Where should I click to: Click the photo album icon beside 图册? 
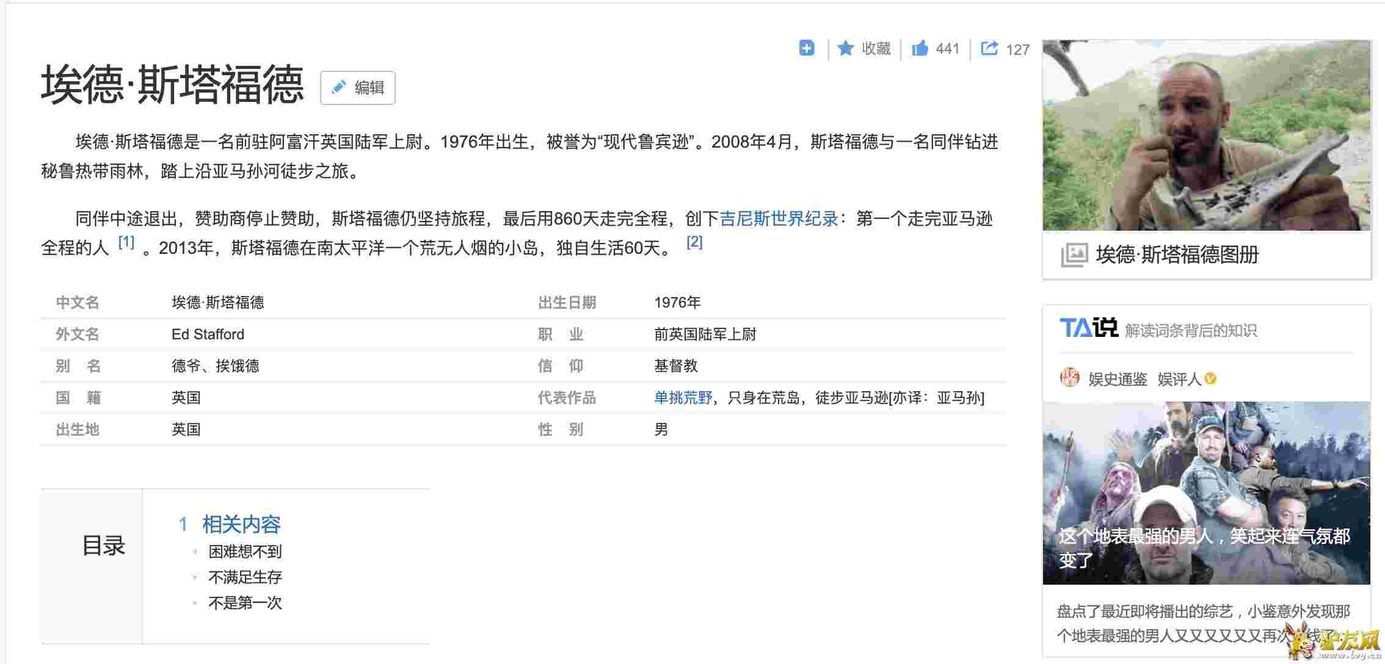(x=1074, y=254)
